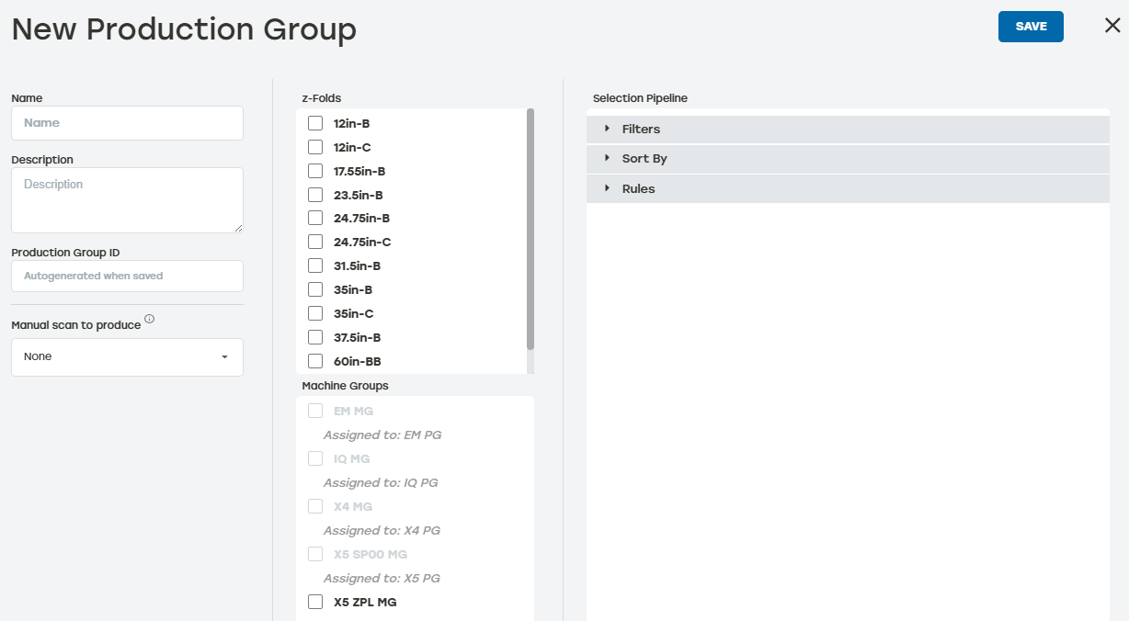Toggle the 24.75in-B checkbox
Screen dimensions: 1129x621
tap(315, 218)
